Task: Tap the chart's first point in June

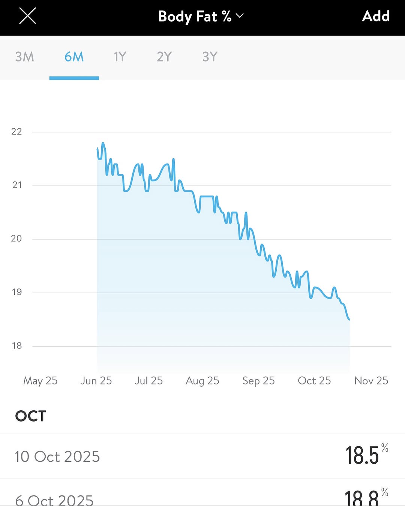Action: 97,149
